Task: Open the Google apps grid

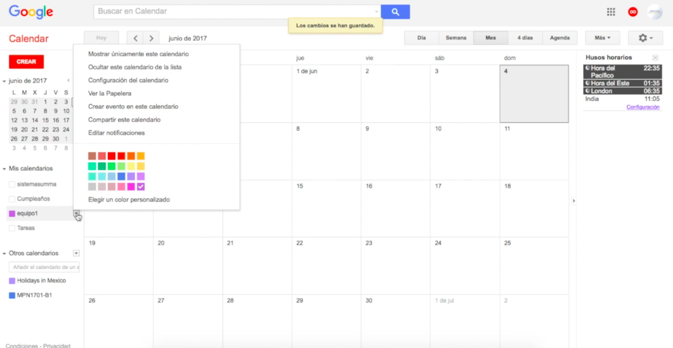Action: (x=611, y=12)
